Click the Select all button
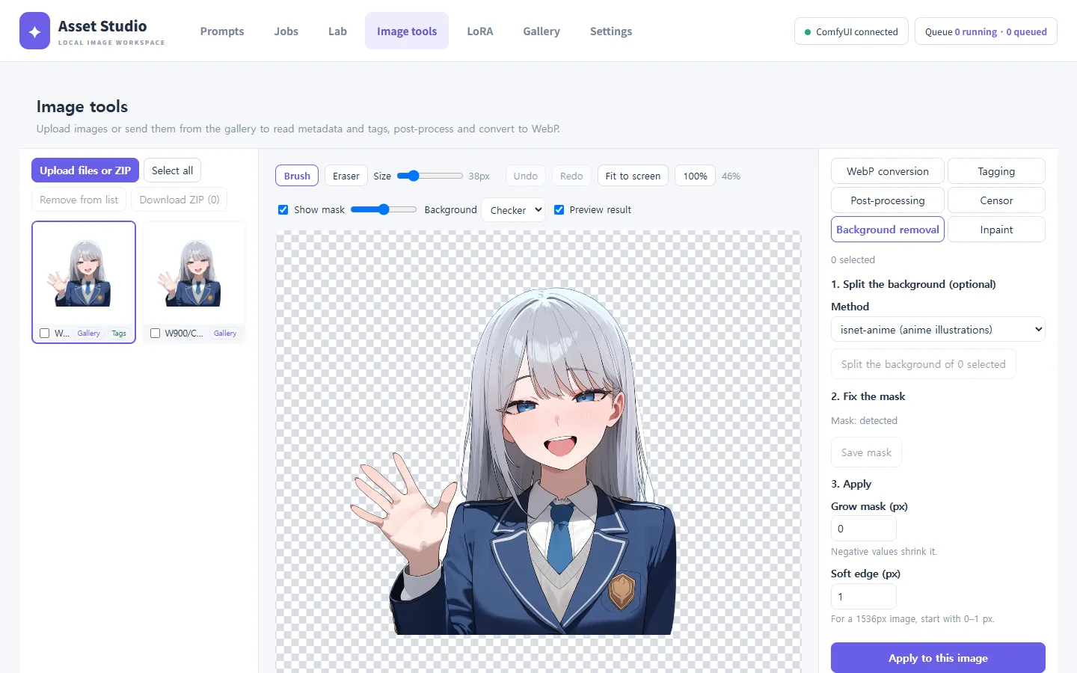Viewport: 1077px width, 673px height. (x=172, y=170)
